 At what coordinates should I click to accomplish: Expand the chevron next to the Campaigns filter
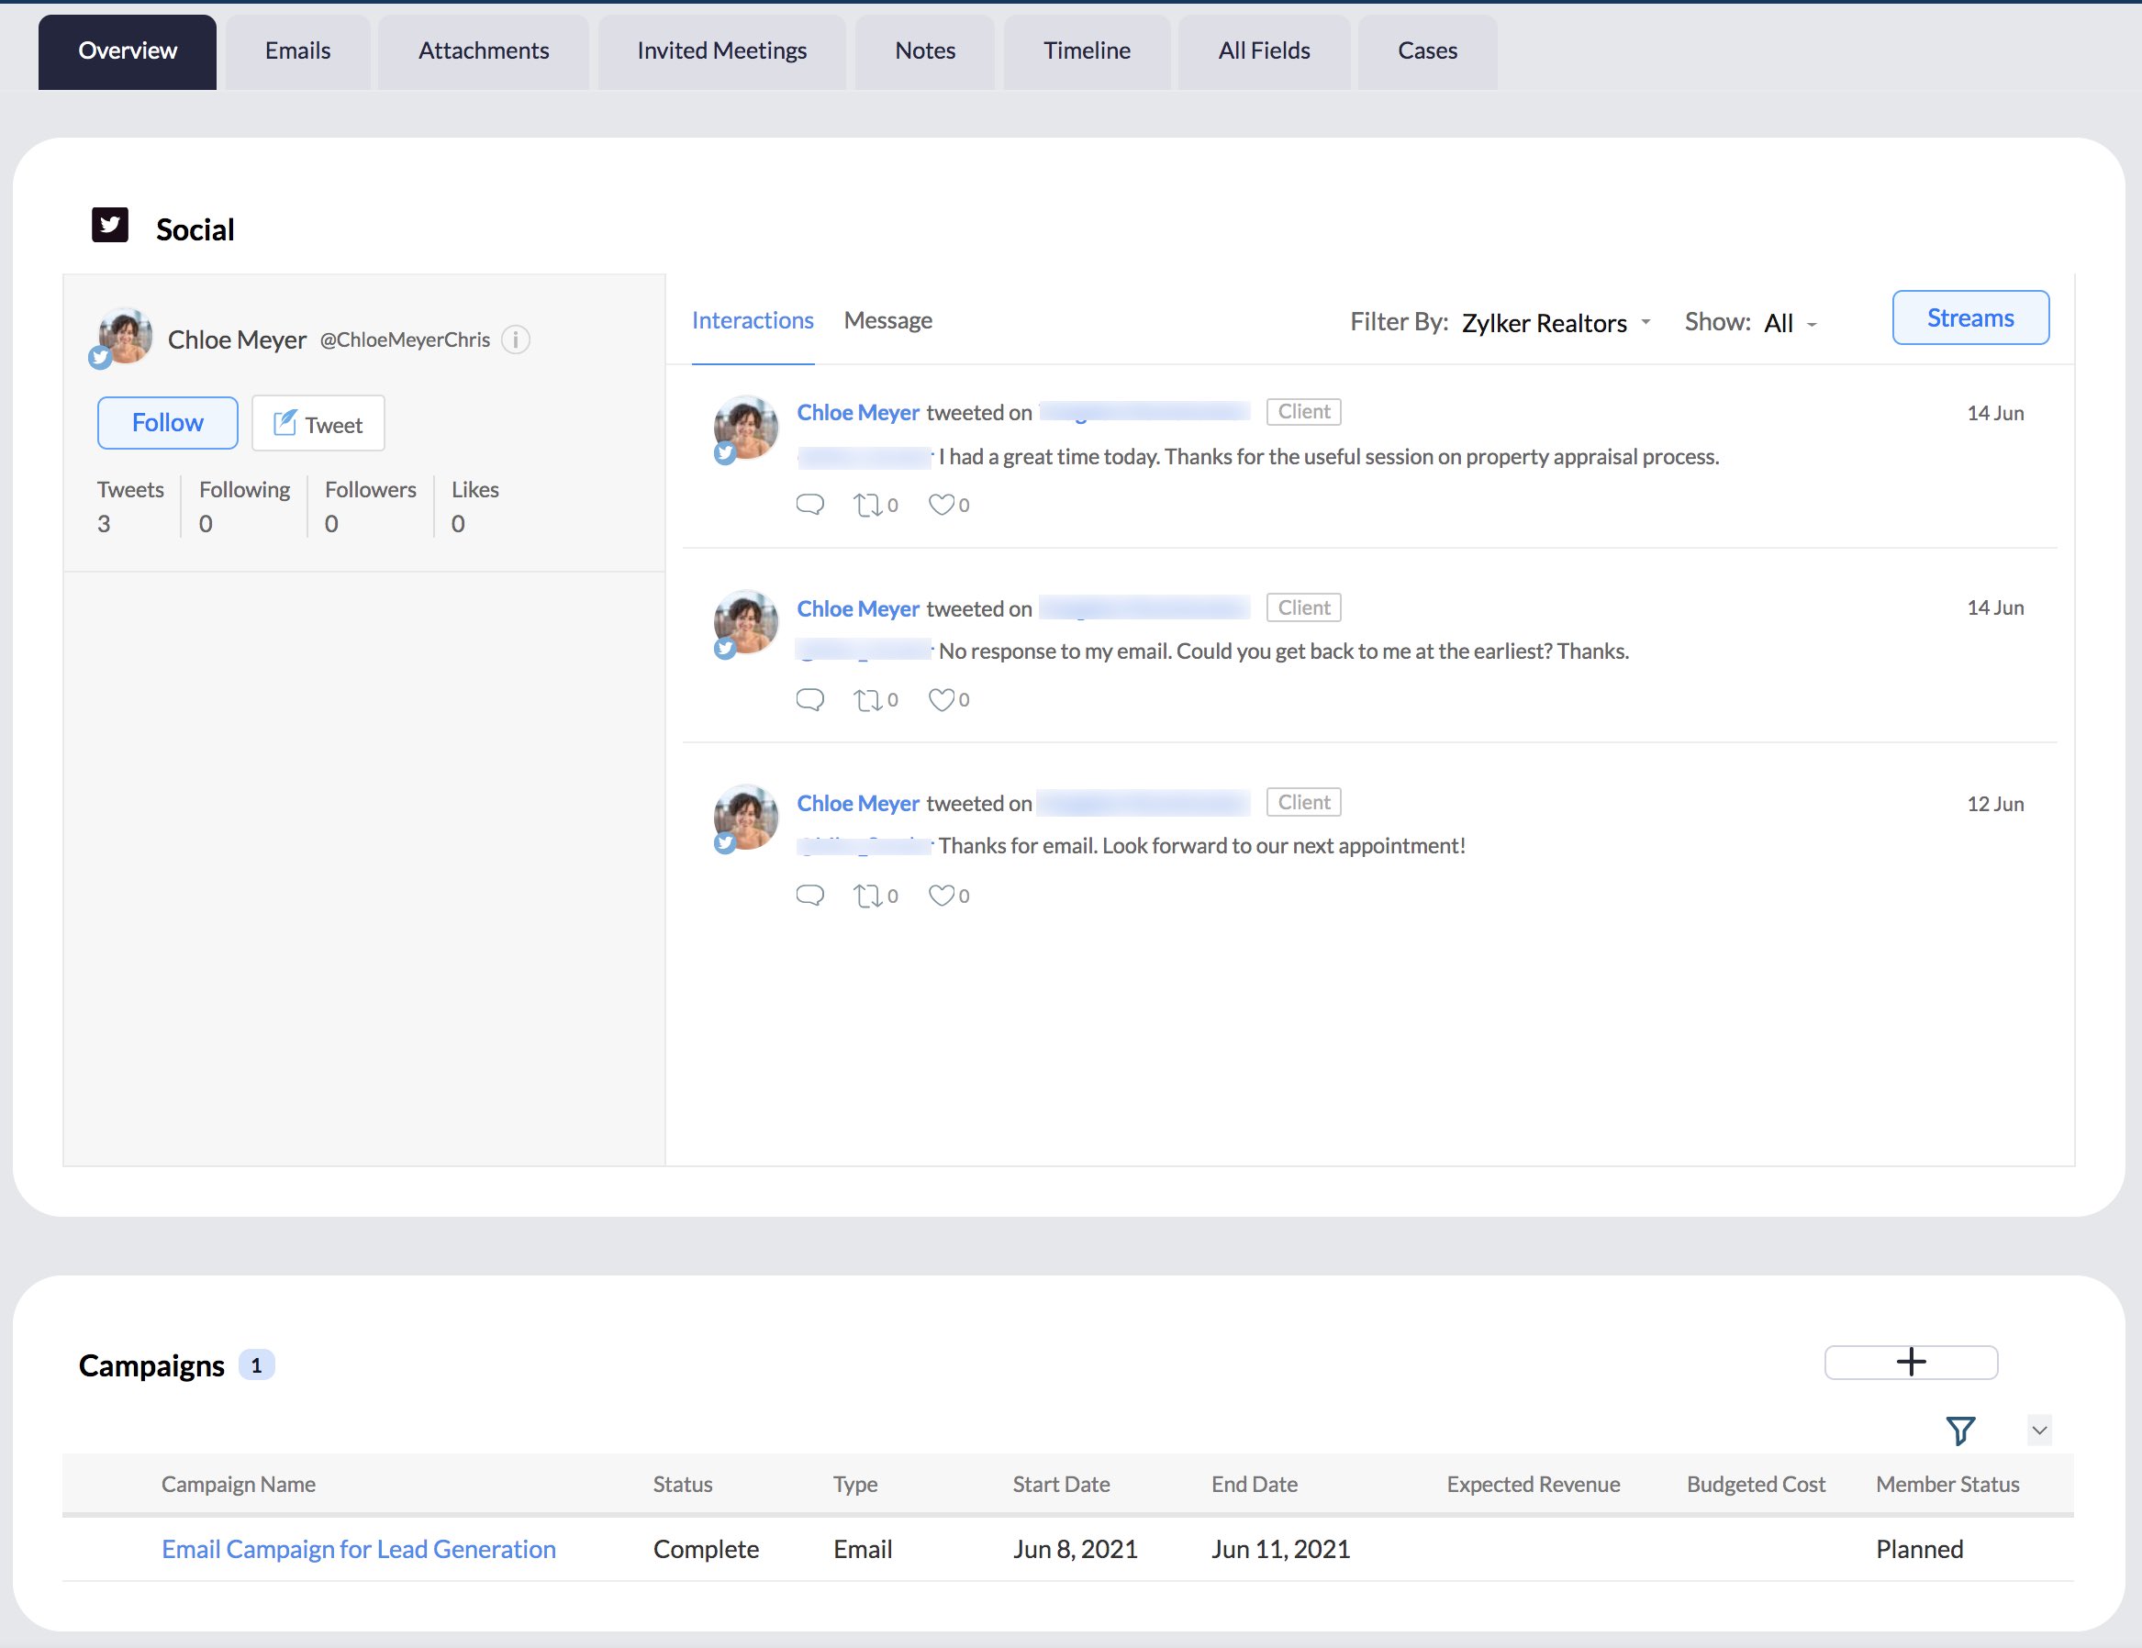(x=2039, y=1431)
